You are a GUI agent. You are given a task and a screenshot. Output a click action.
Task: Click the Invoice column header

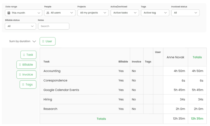point(136,61)
